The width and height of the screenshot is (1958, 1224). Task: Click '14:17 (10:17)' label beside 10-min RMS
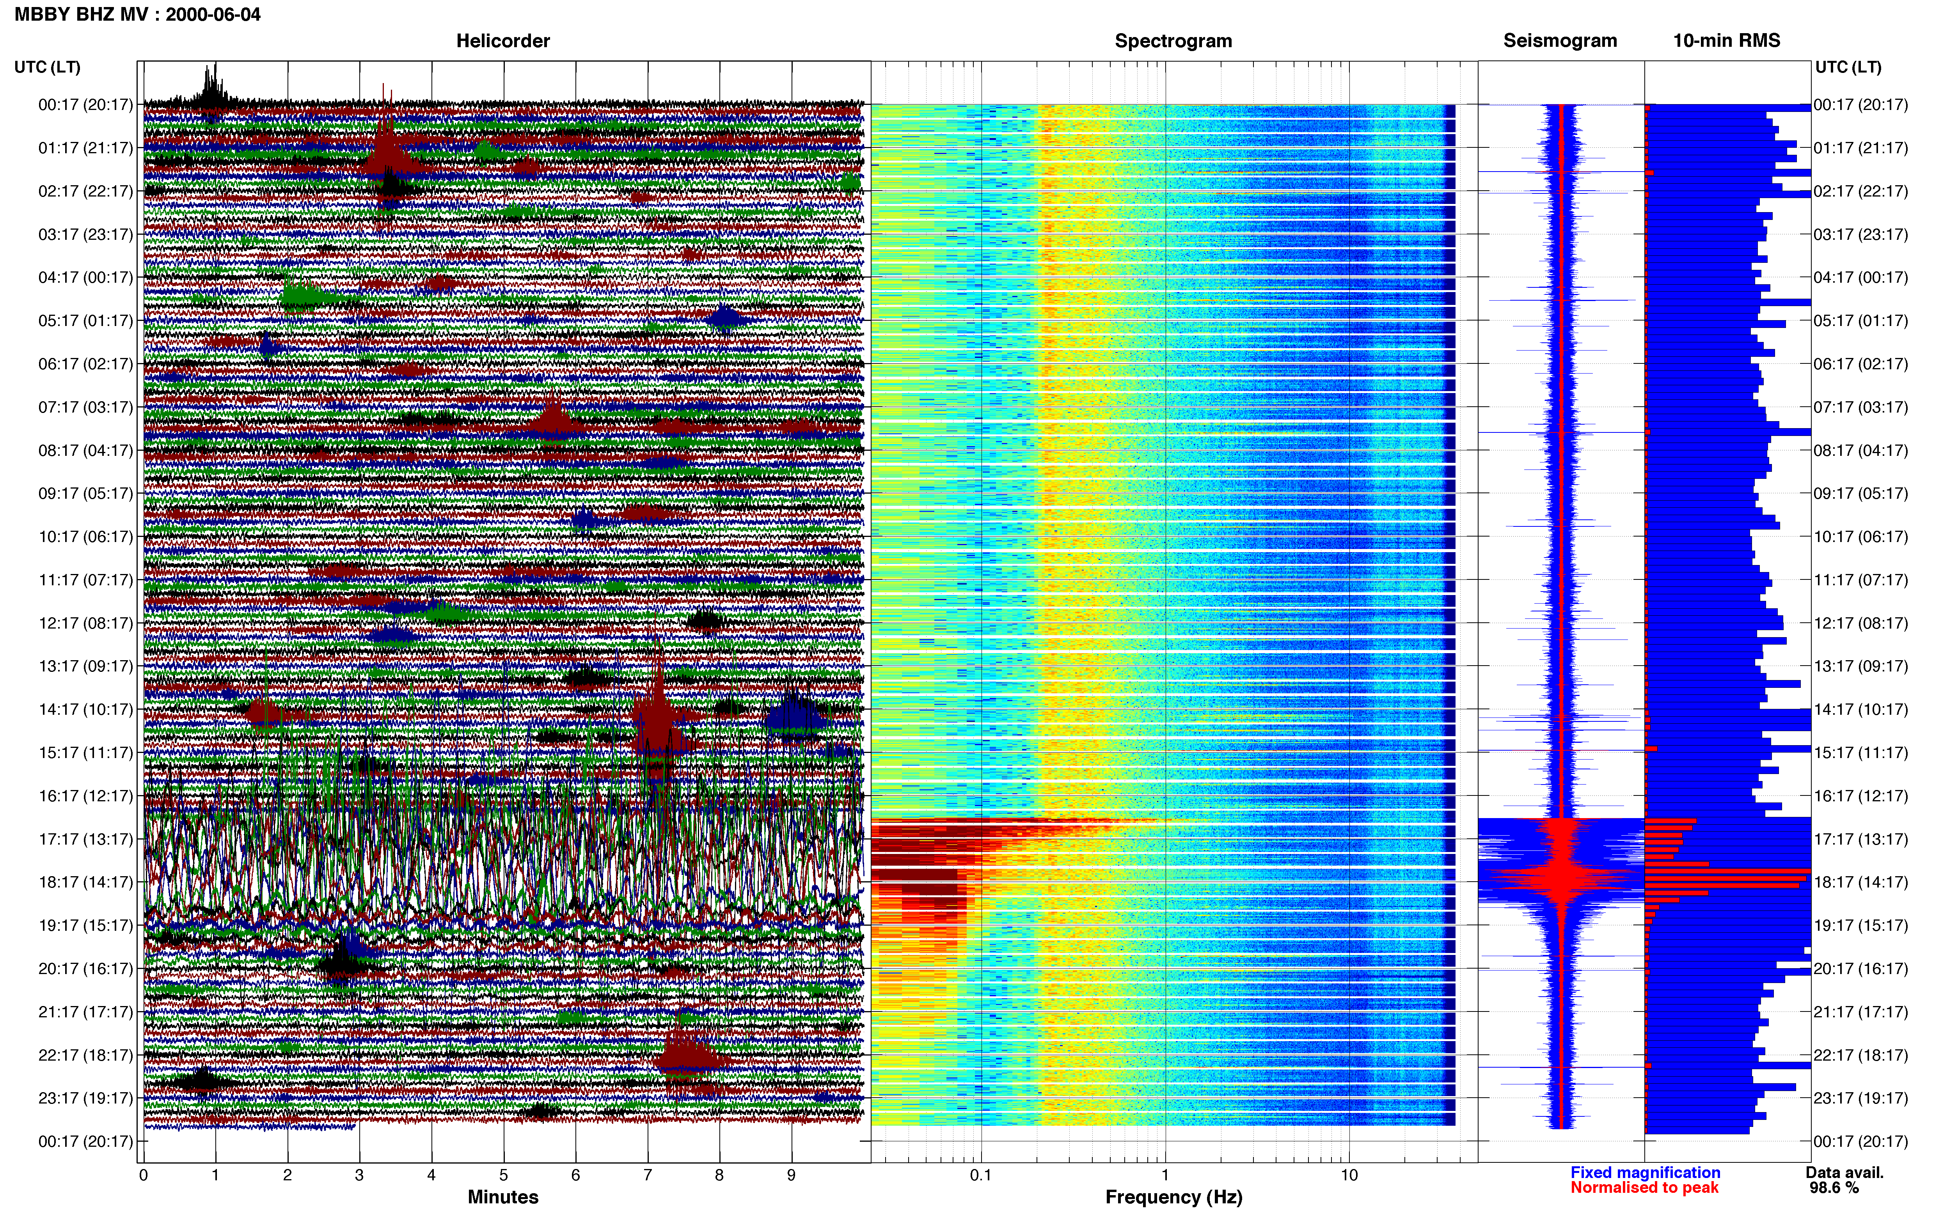(1861, 710)
